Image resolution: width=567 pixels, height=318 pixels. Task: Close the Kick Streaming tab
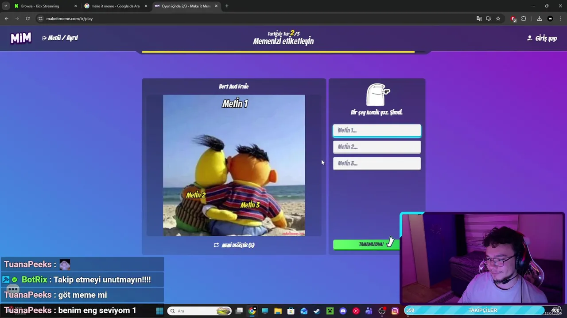pos(75,6)
